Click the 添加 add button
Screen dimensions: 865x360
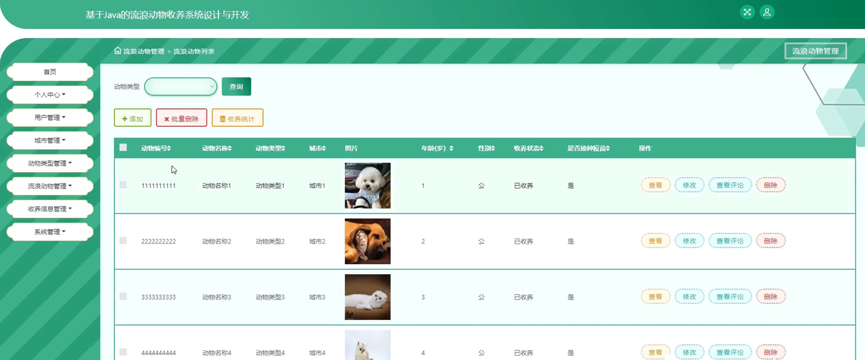pos(133,118)
